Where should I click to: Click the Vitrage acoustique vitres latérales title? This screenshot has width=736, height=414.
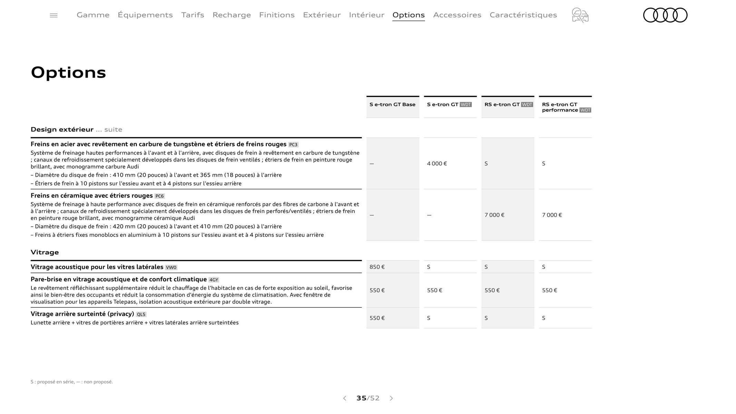point(97,267)
